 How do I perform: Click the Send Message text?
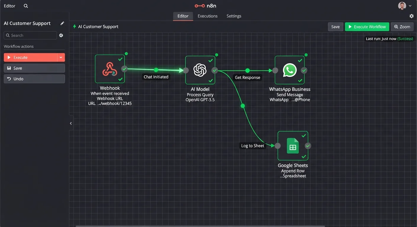pos(290,95)
